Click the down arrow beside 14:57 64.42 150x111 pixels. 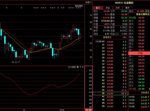coord(148,103)
